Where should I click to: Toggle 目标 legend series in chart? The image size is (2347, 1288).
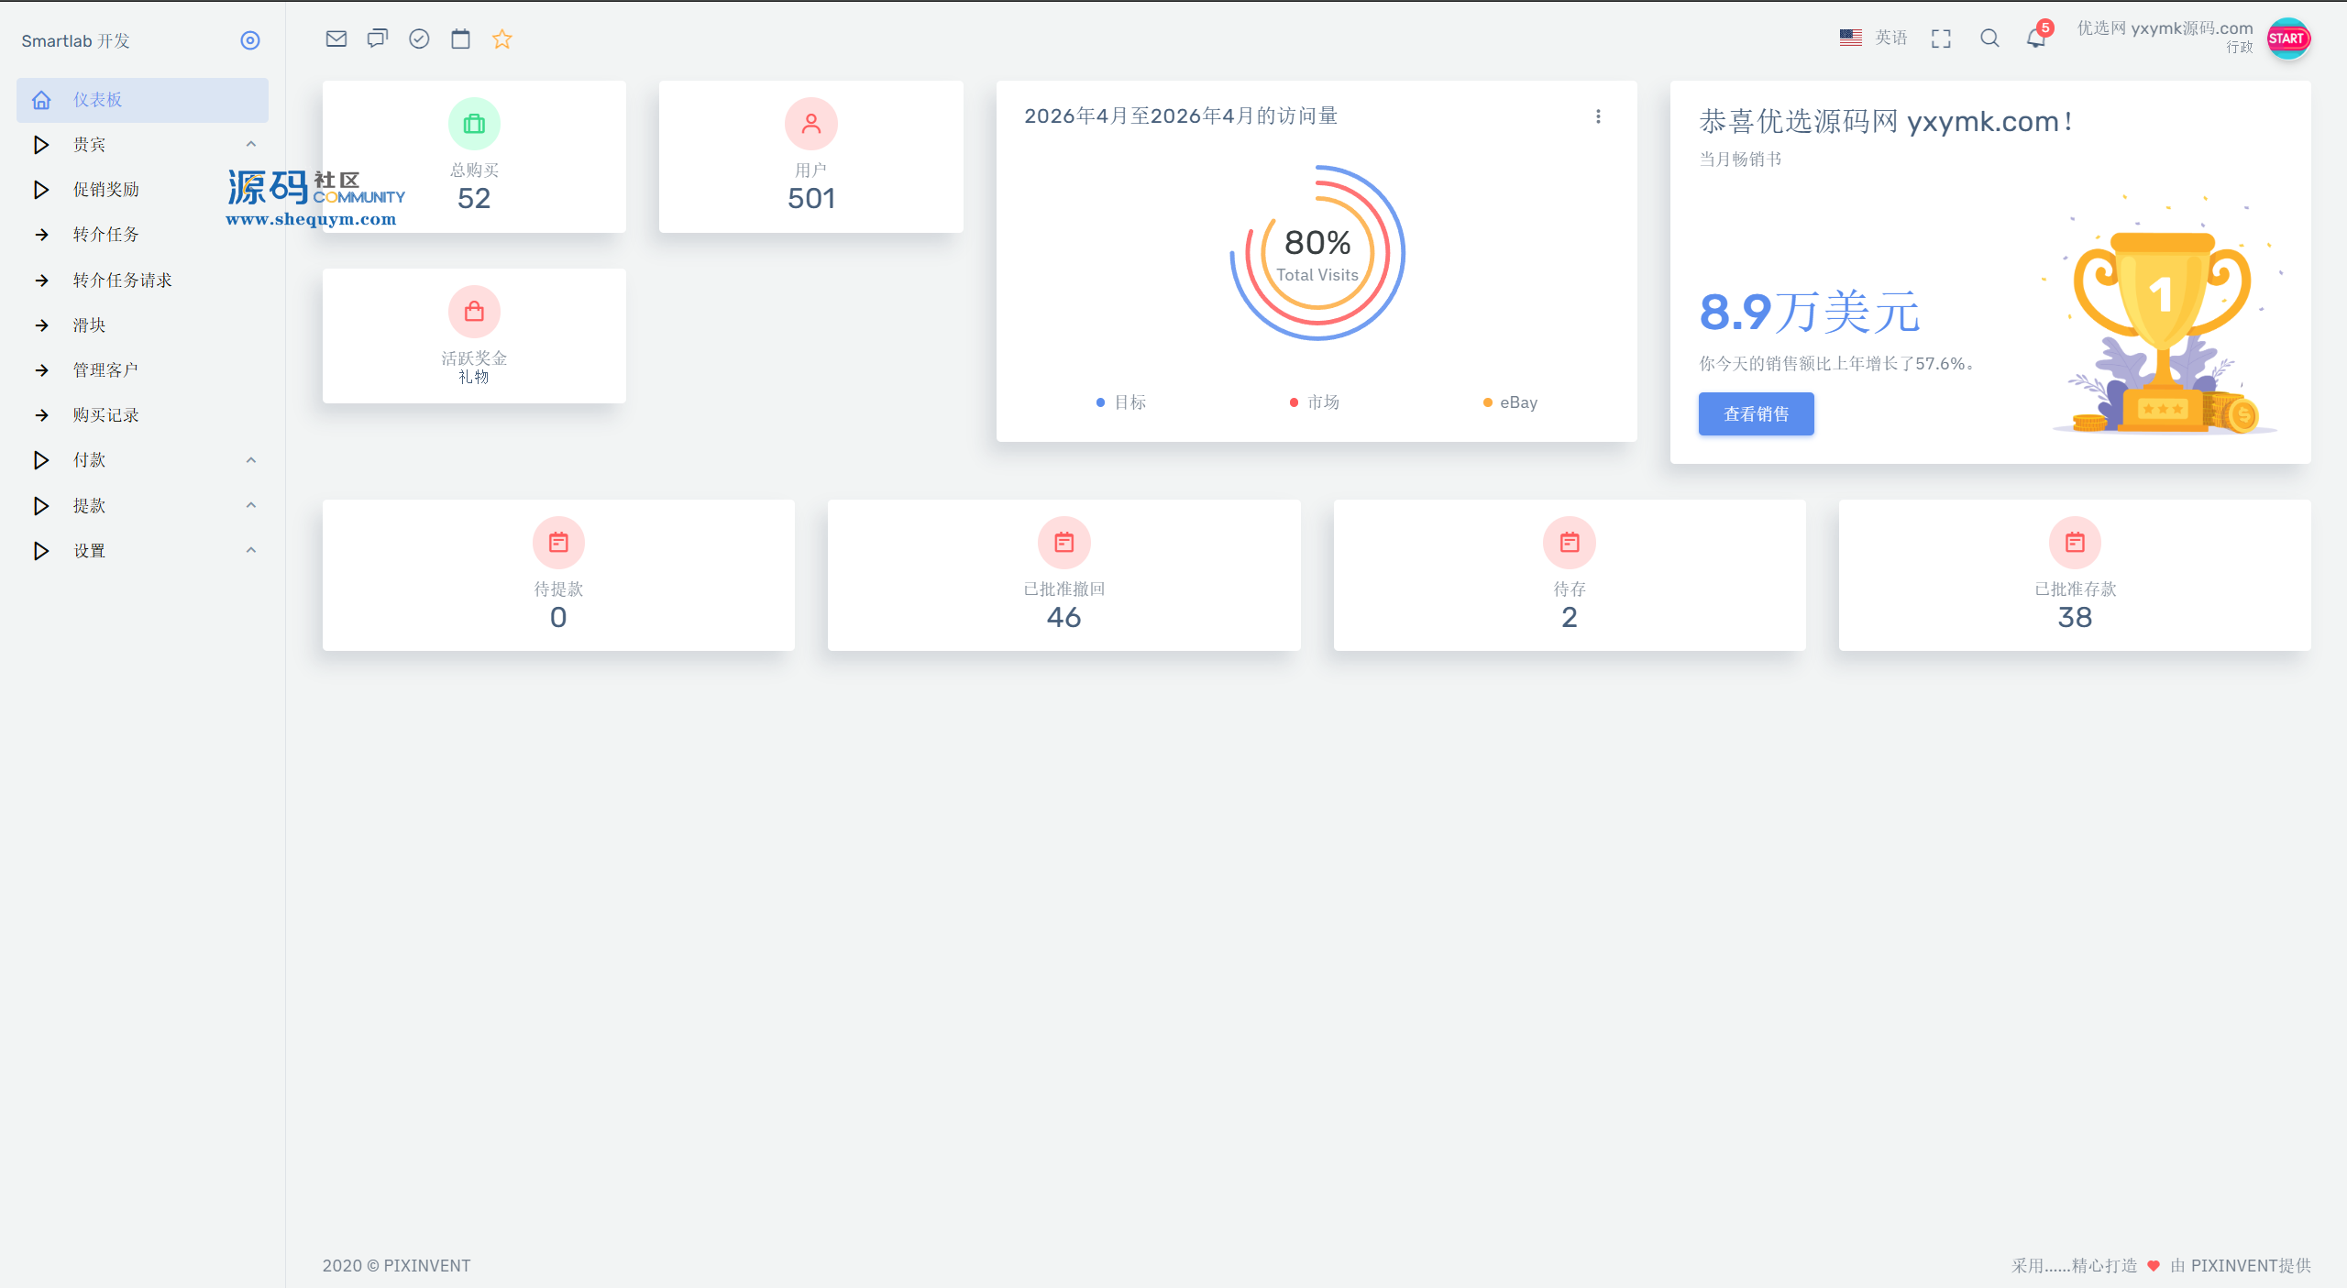pos(1120,402)
